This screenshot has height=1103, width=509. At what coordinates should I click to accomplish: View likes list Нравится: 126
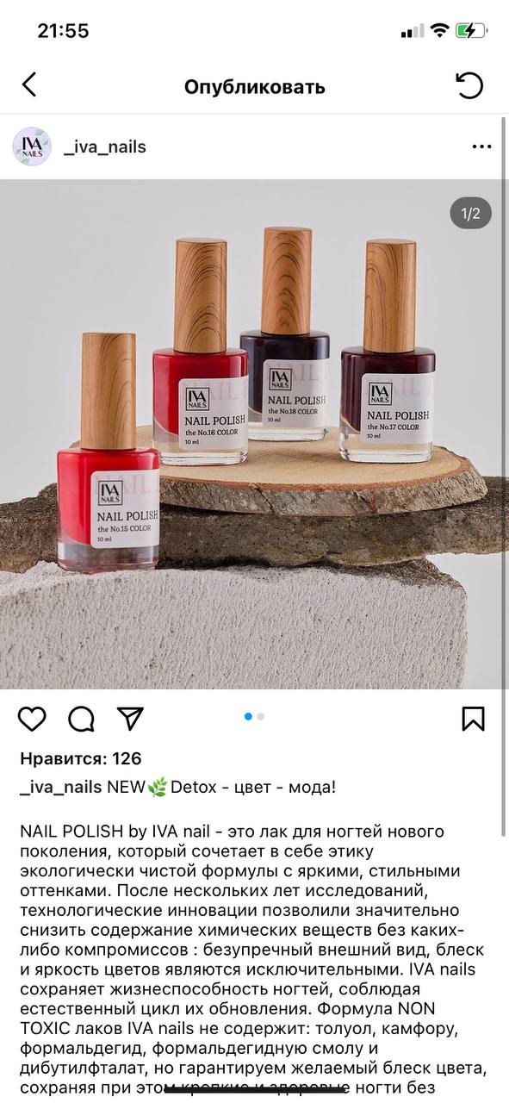[x=81, y=759]
